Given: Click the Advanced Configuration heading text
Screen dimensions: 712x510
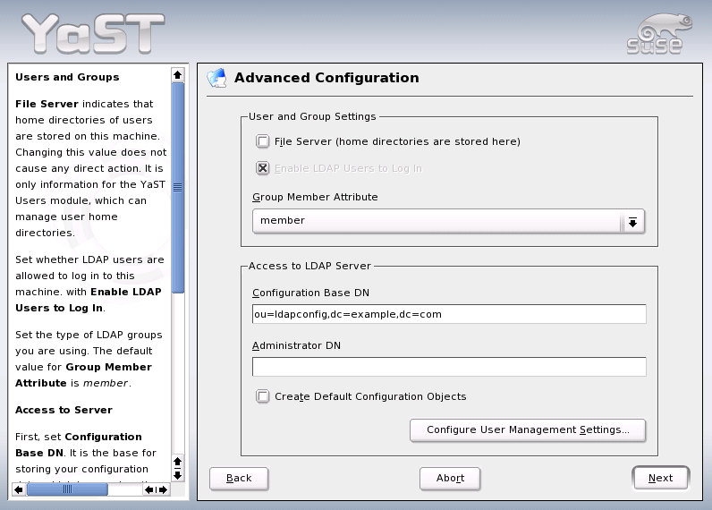Looking at the screenshot, I should pyautogui.click(x=326, y=78).
